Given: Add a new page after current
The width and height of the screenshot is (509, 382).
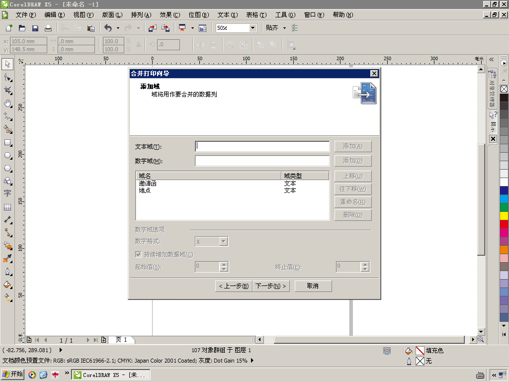Looking at the screenshot, I should click(x=103, y=340).
